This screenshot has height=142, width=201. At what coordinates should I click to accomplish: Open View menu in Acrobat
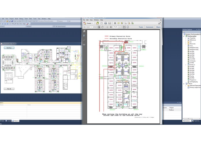click(x=91, y=20)
